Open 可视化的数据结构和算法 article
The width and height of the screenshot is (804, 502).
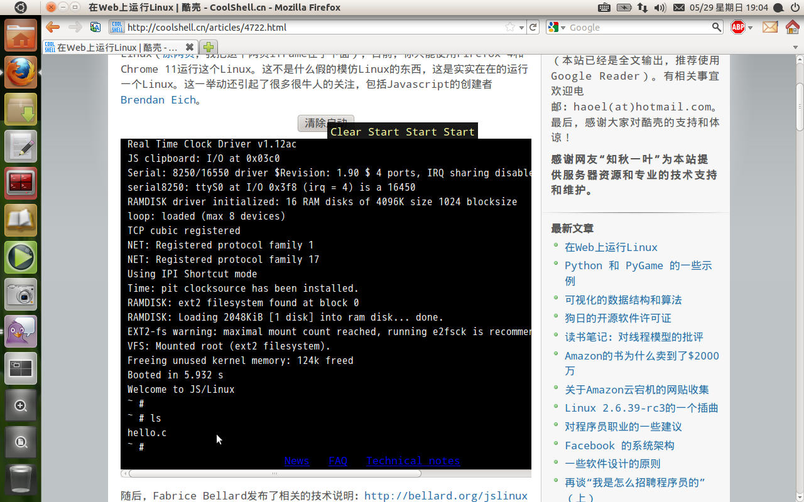click(x=623, y=300)
